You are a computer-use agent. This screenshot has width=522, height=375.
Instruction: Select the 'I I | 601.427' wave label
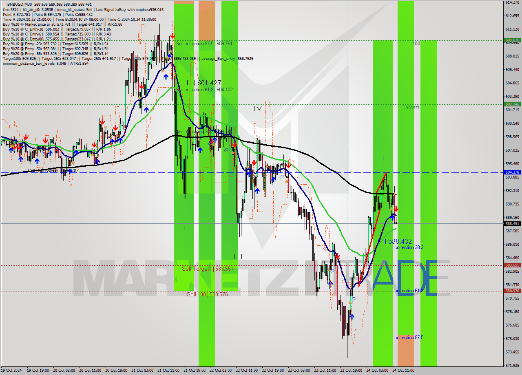pos(203,83)
